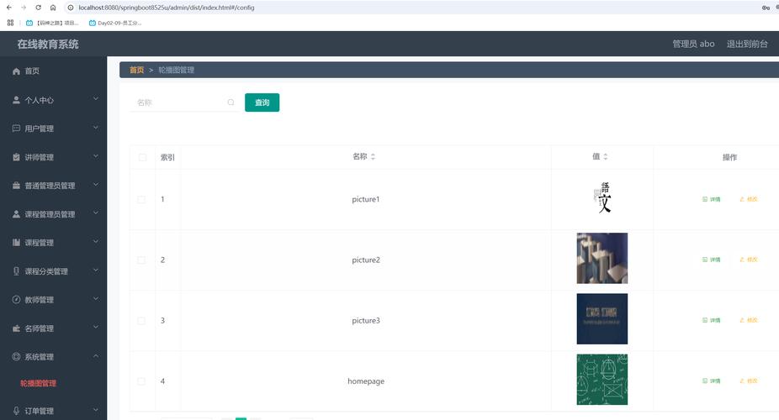This screenshot has width=779, height=420.
Task: Click the home icon beside 首页 in sidebar
Action: click(x=16, y=71)
